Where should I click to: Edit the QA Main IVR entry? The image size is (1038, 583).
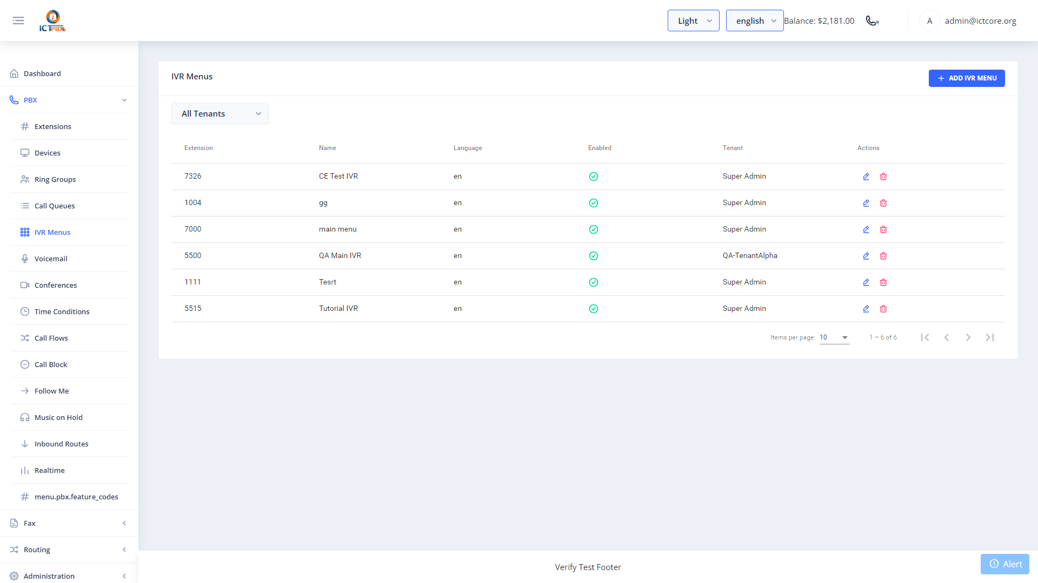866,256
